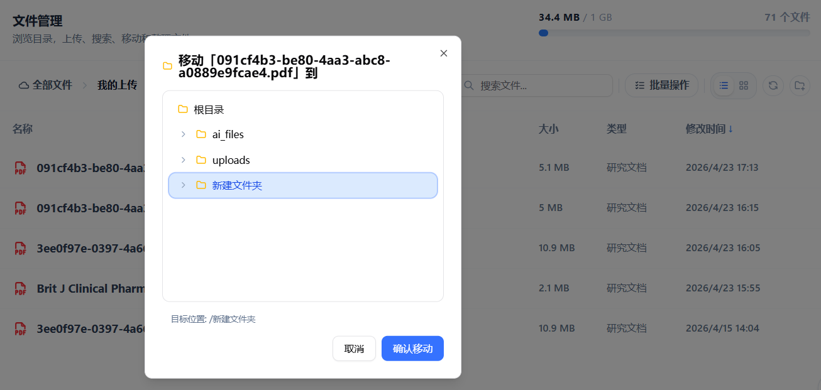821x390 pixels.
Task: Click the 2.1 MB size cell
Action: [554, 288]
